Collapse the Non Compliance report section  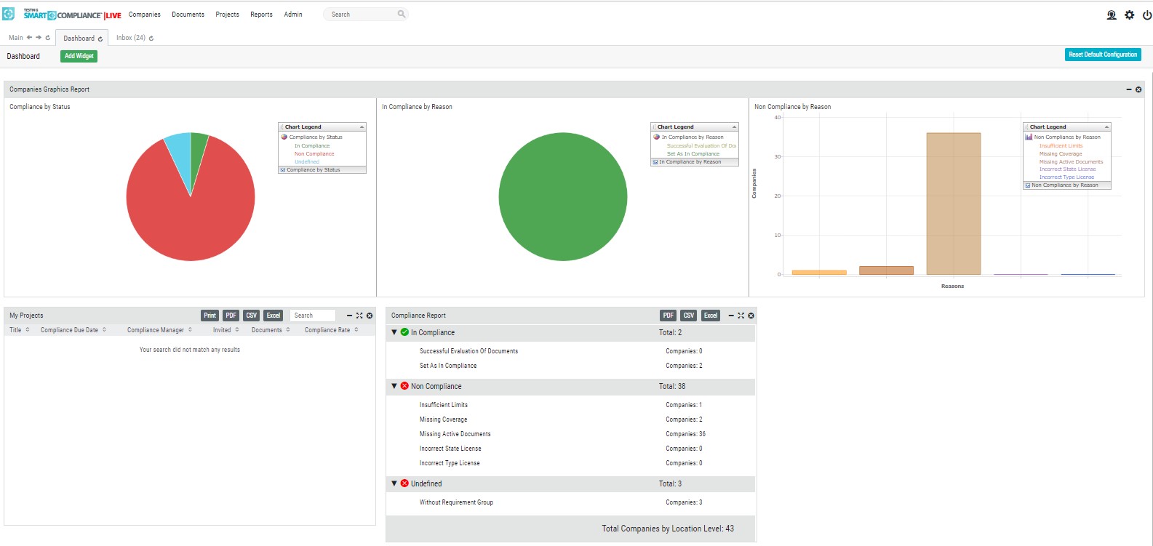(x=394, y=386)
